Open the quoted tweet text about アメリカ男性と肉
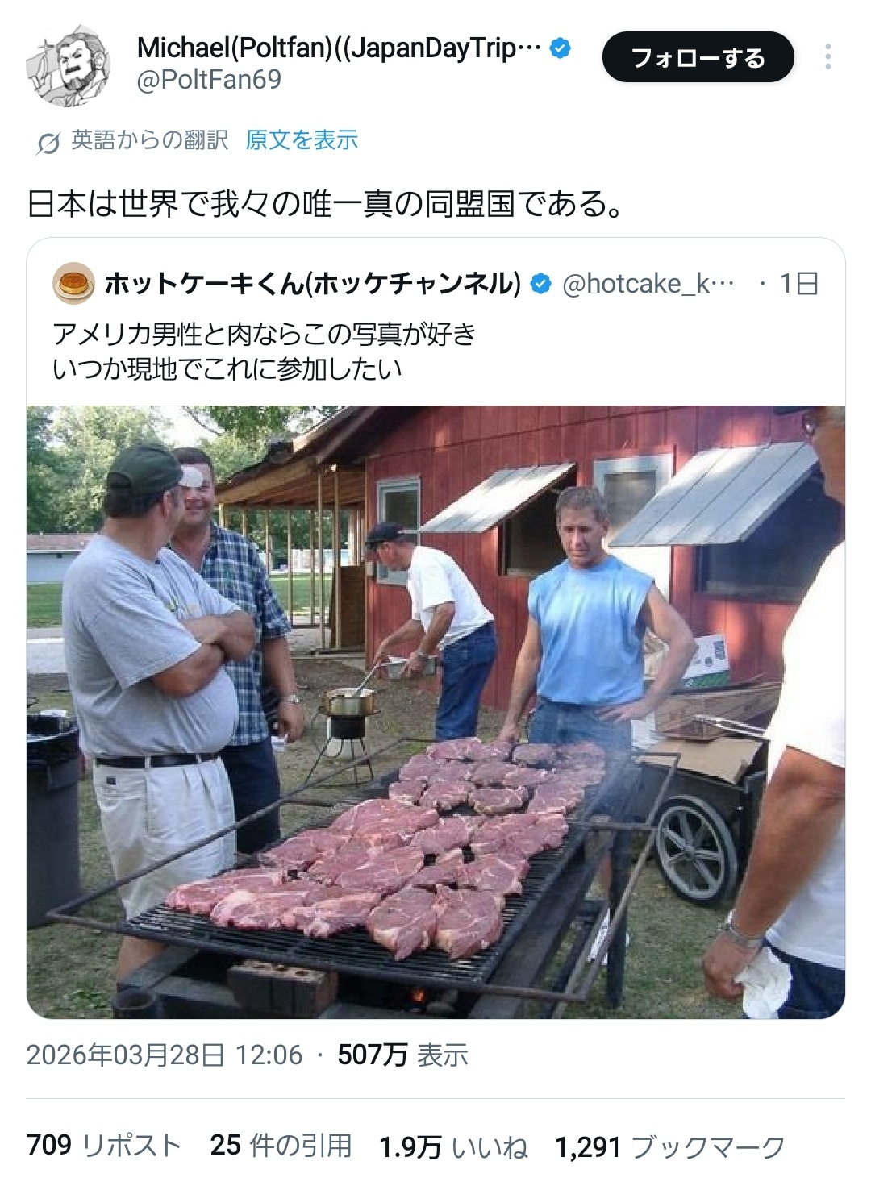The height and width of the screenshot is (1186, 871). coord(265,351)
